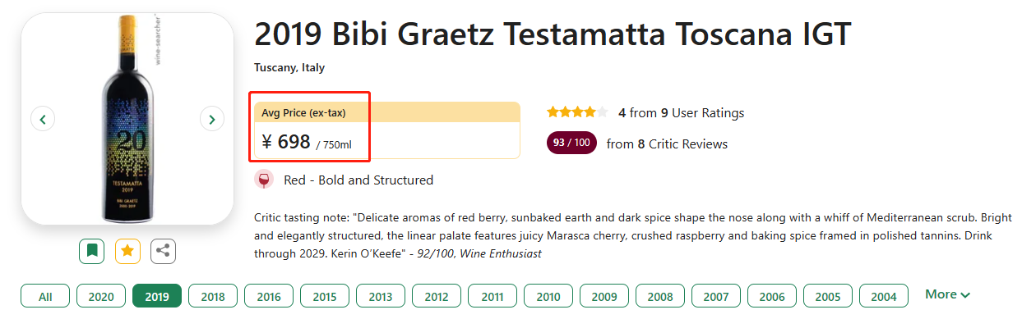Click the share icon
Image resolution: width=1022 pixels, height=328 pixels.
[x=164, y=251]
